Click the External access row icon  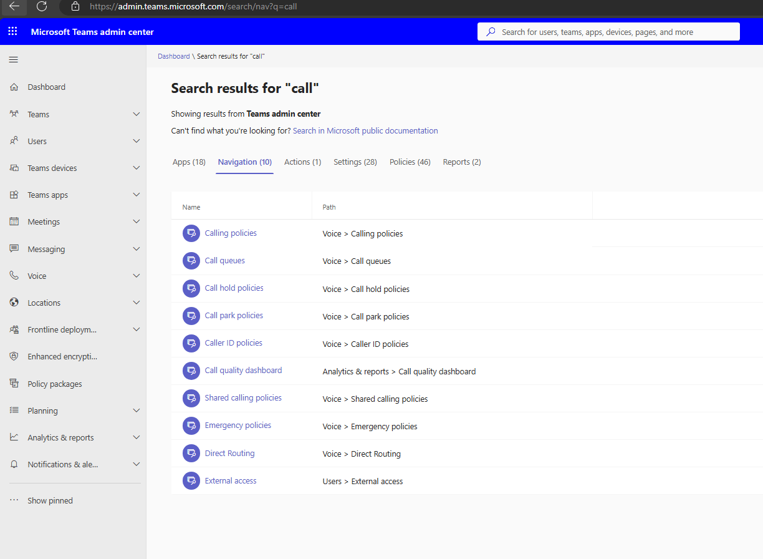191,481
